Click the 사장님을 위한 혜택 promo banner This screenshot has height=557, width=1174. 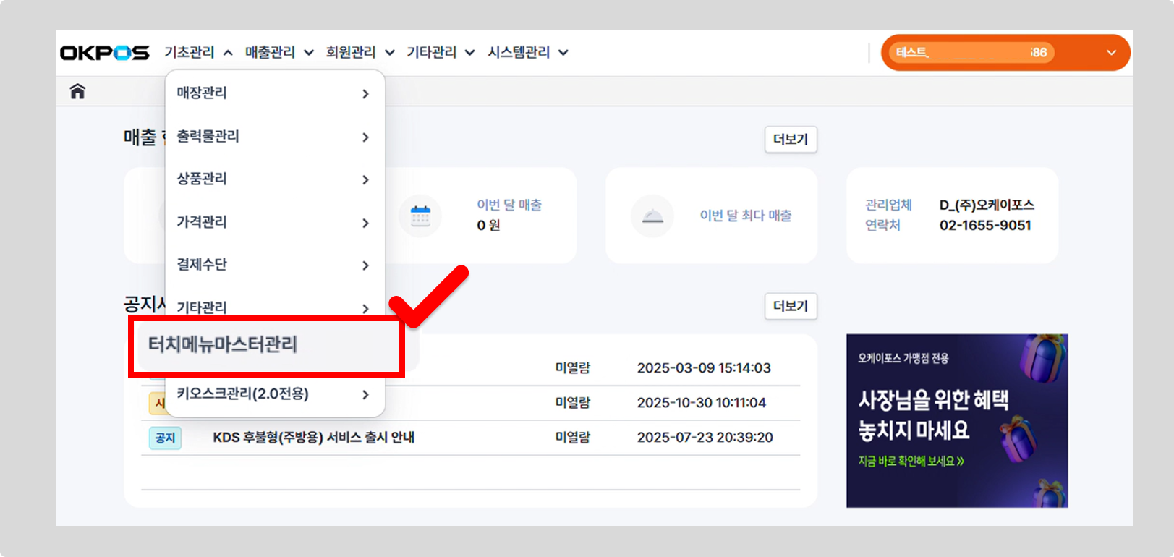coord(956,420)
